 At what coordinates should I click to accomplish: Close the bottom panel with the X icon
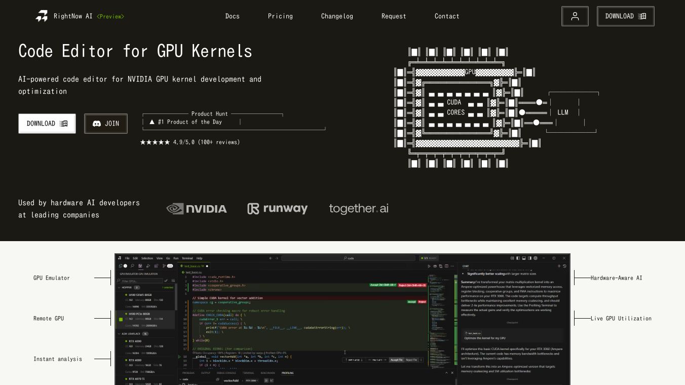click(452, 373)
